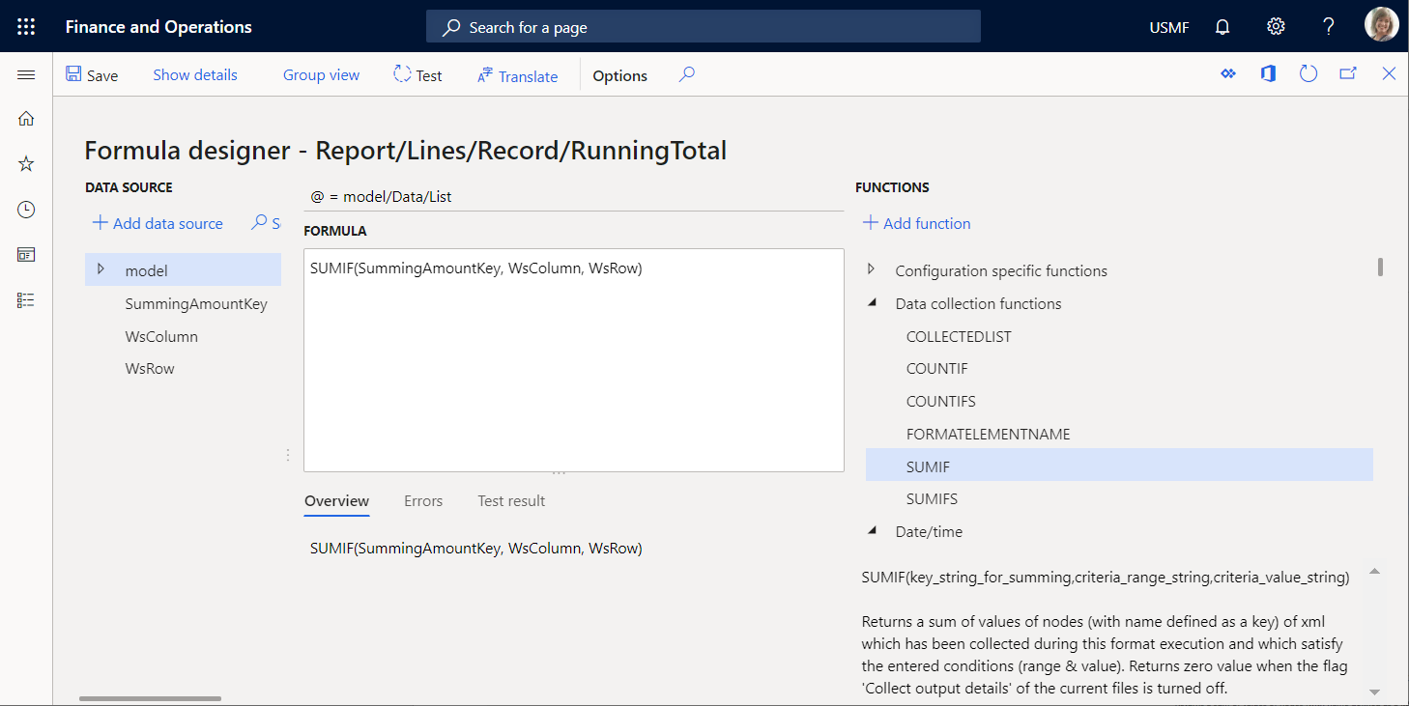Collapse Data collection functions
1409x706 pixels.
tap(872, 303)
